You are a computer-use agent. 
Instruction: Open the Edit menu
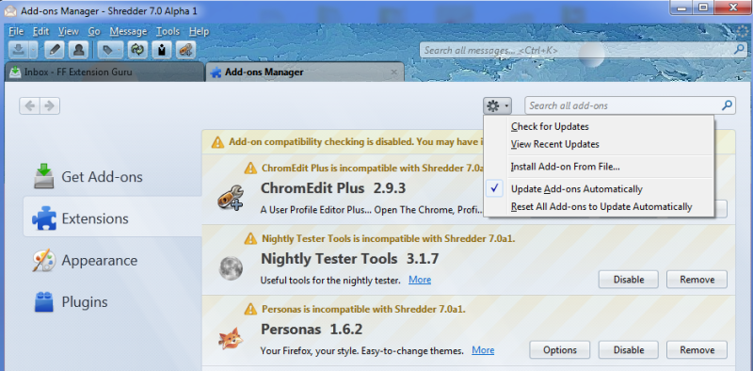pyautogui.click(x=40, y=32)
